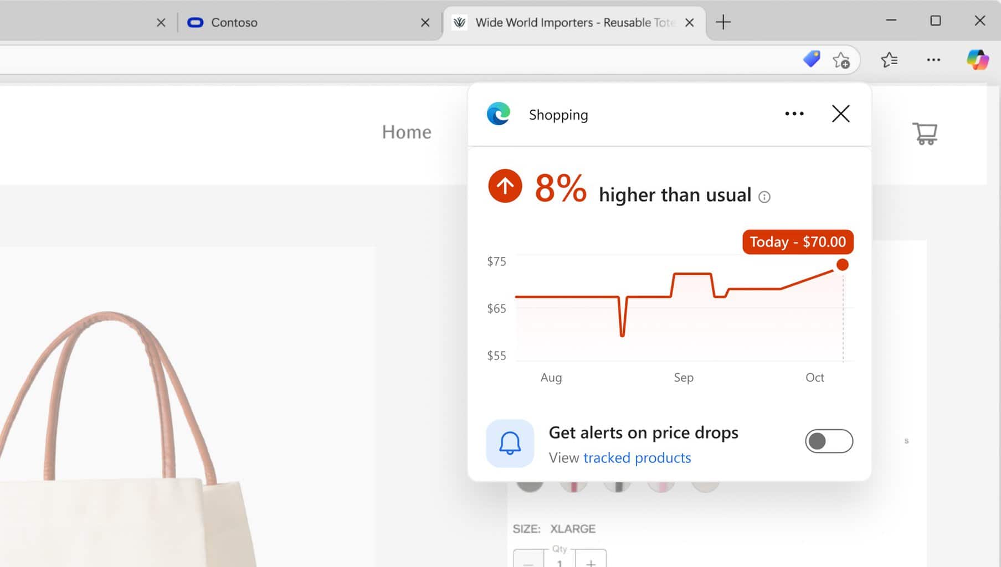Click the bell alert icon
1001x567 pixels.
coord(510,443)
